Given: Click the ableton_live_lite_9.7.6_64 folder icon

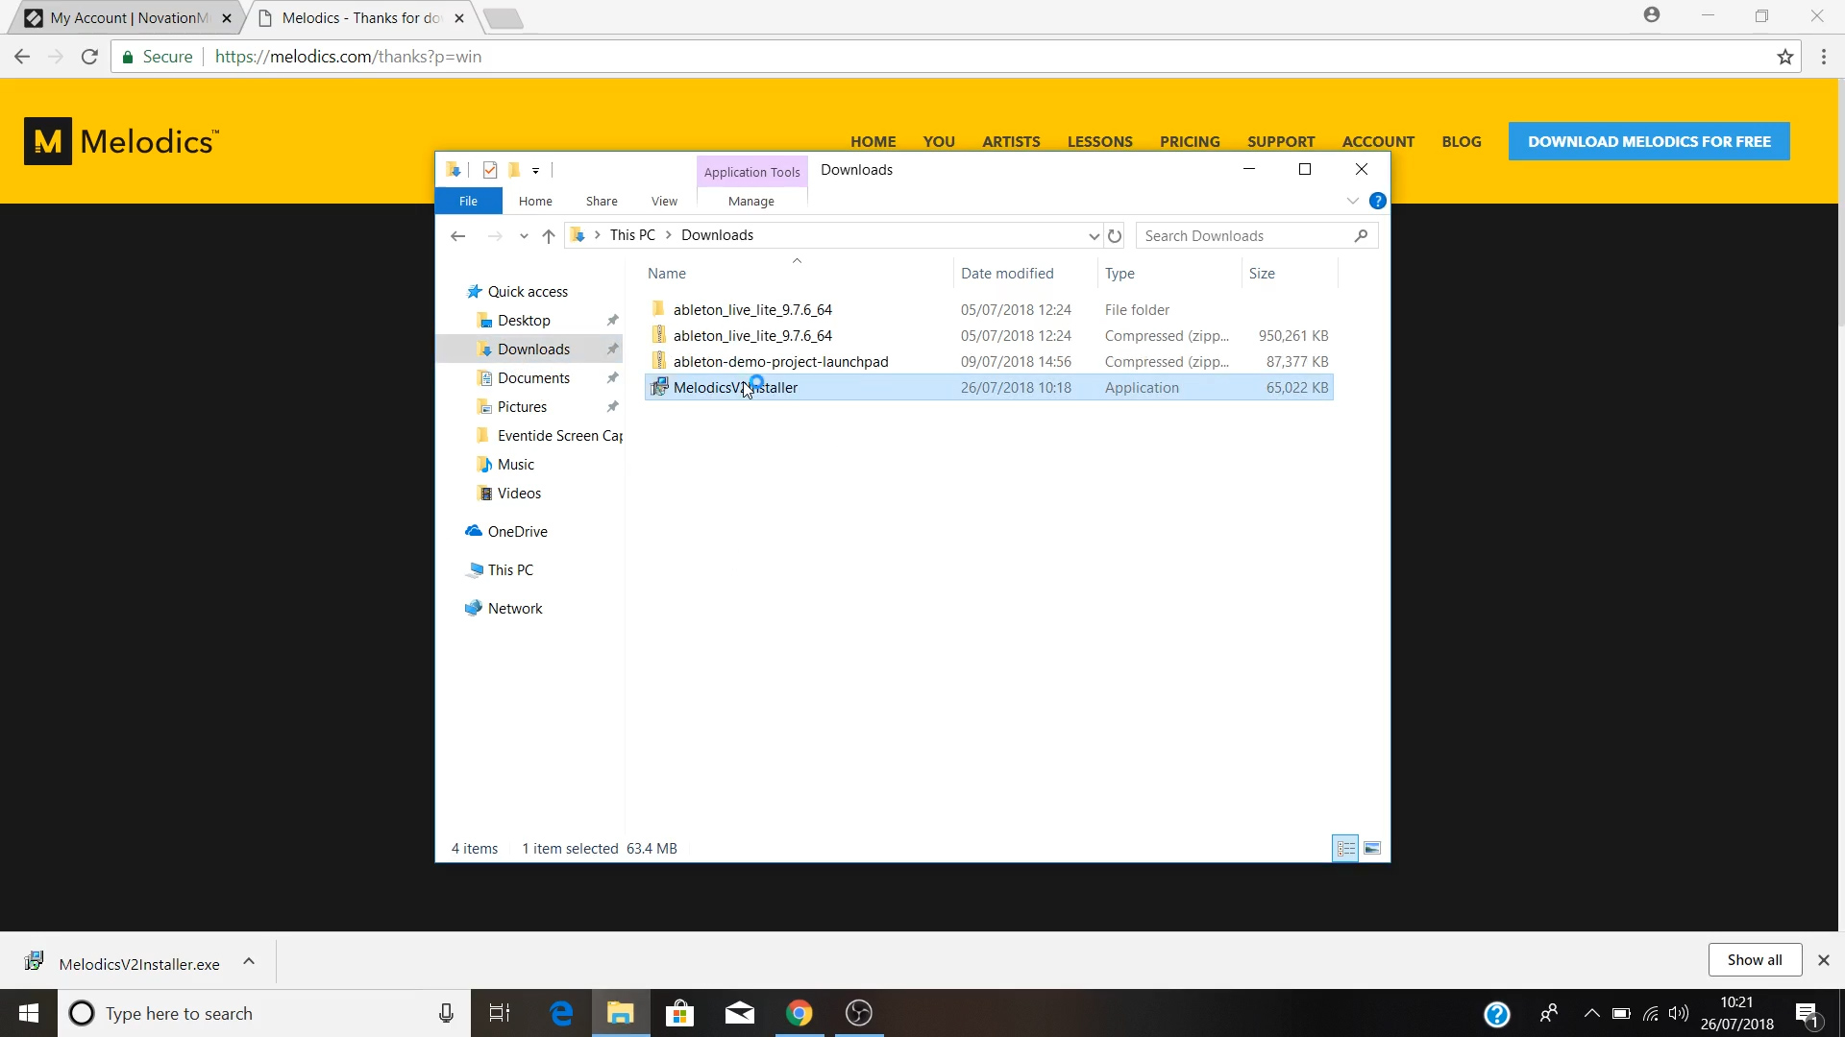Looking at the screenshot, I should (657, 309).
